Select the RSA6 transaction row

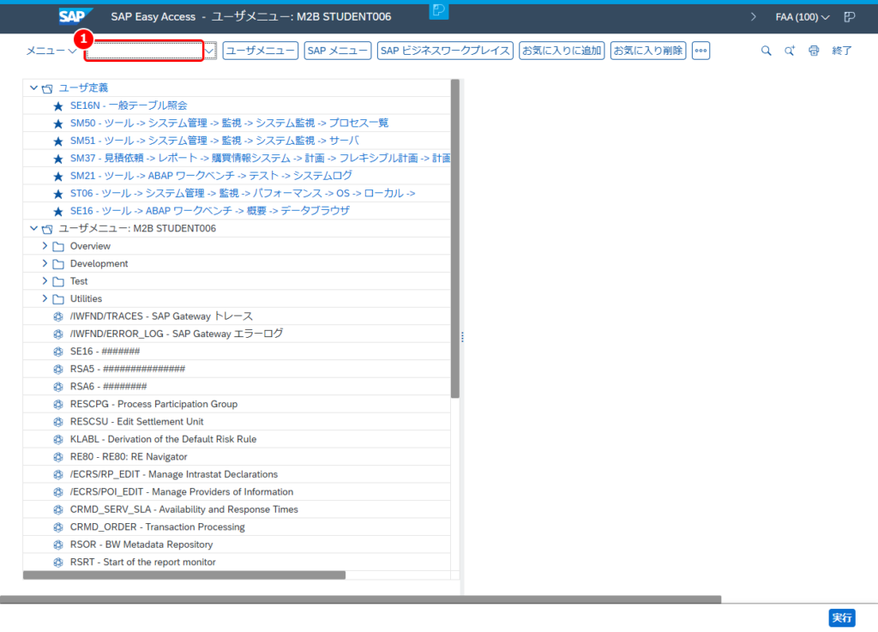point(237,386)
